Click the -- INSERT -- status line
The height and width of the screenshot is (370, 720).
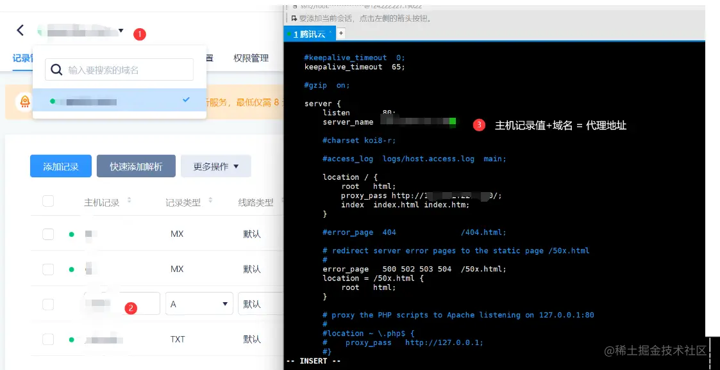pos(313,361)
